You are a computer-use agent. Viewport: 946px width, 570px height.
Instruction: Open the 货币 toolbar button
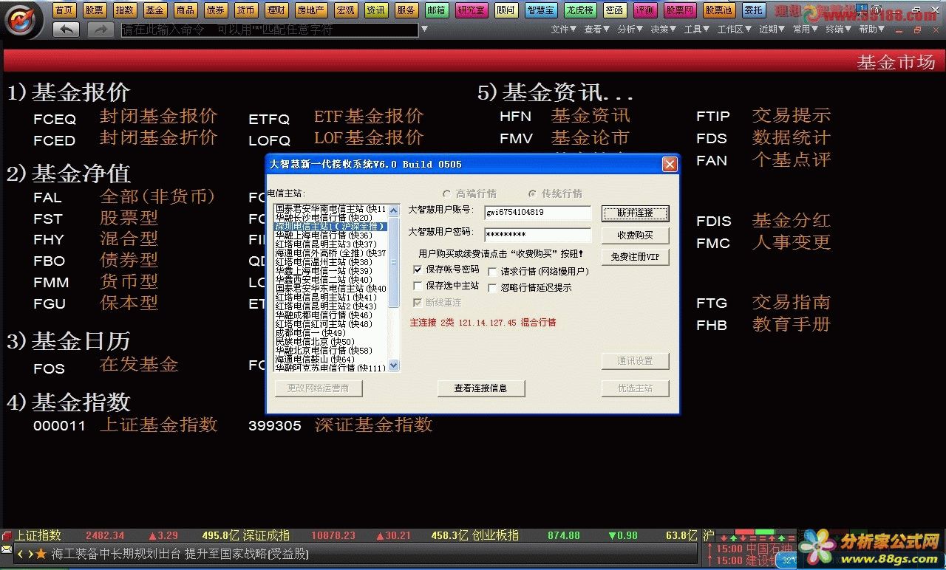245,10
